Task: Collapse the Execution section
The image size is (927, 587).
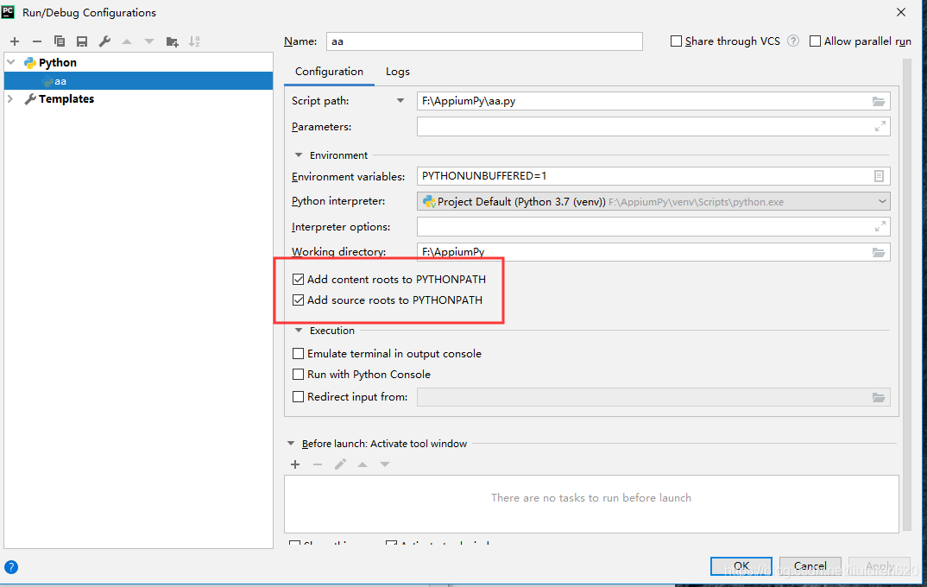Action: (299, 330)
